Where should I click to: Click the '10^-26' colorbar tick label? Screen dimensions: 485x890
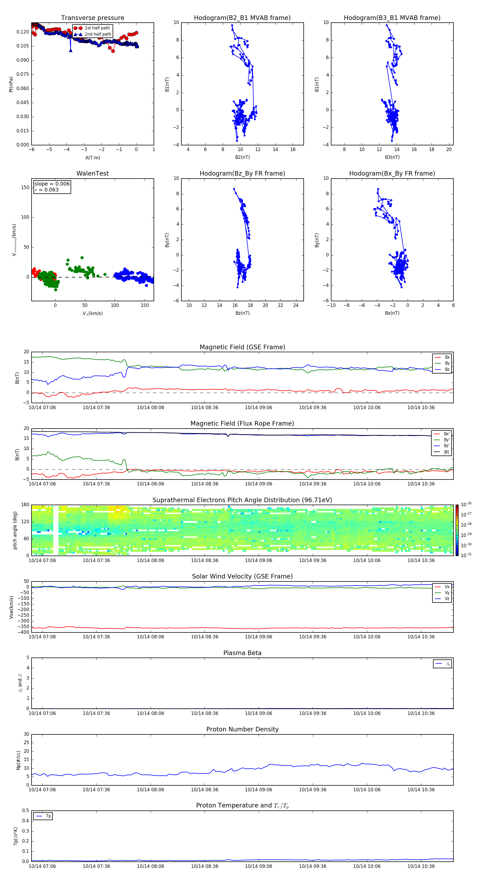pyautogui.click(x=466, y=504)
